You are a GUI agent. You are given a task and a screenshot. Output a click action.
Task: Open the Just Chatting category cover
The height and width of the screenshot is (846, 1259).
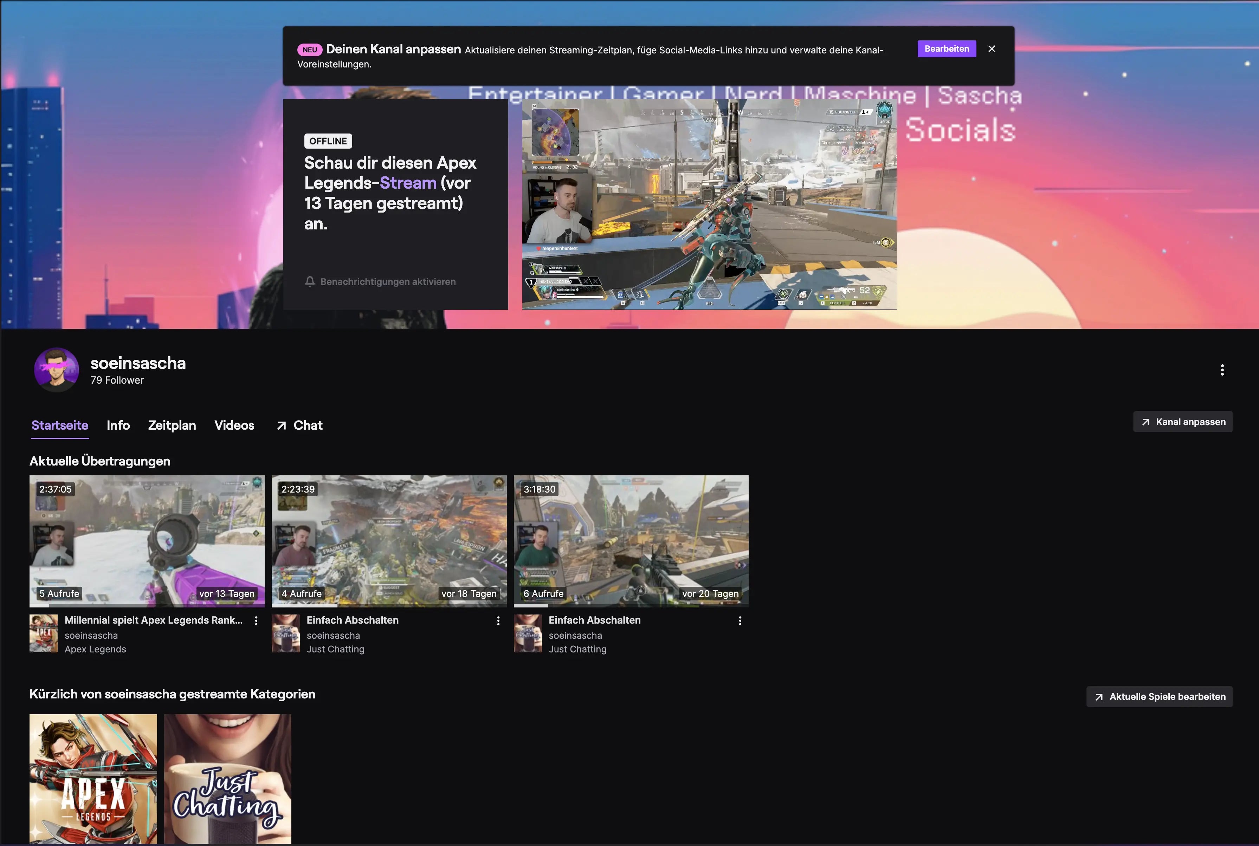click(228, 779)
